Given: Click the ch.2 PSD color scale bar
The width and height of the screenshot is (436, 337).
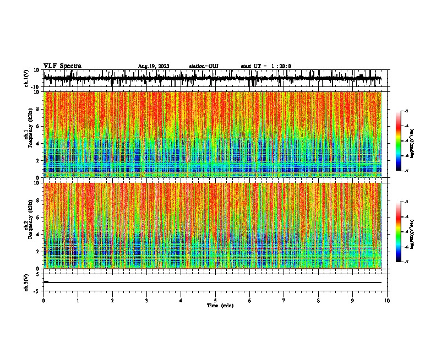Looking at the screenshot, I should pos(399,232).
